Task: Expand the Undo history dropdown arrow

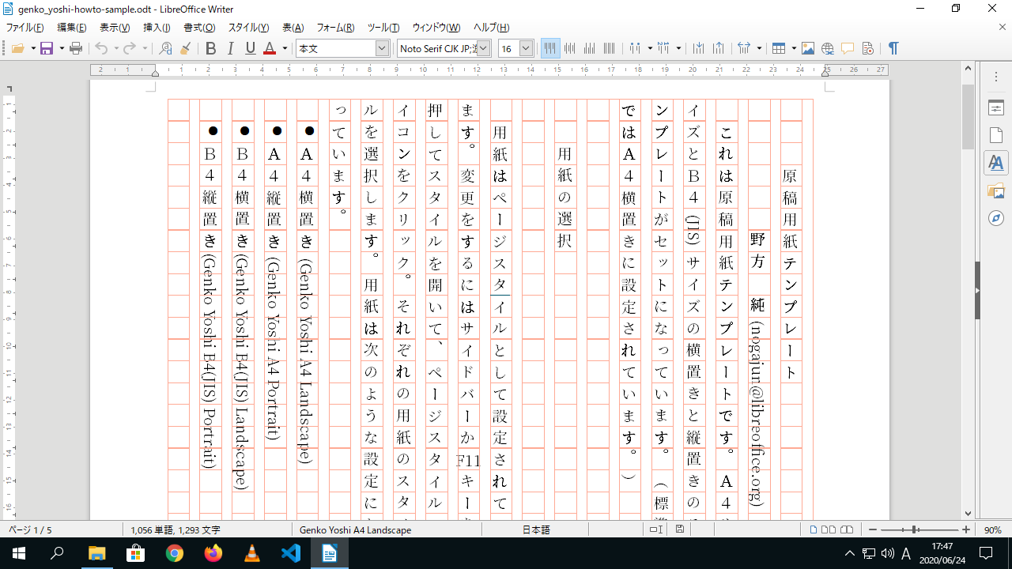Action: 116,48
